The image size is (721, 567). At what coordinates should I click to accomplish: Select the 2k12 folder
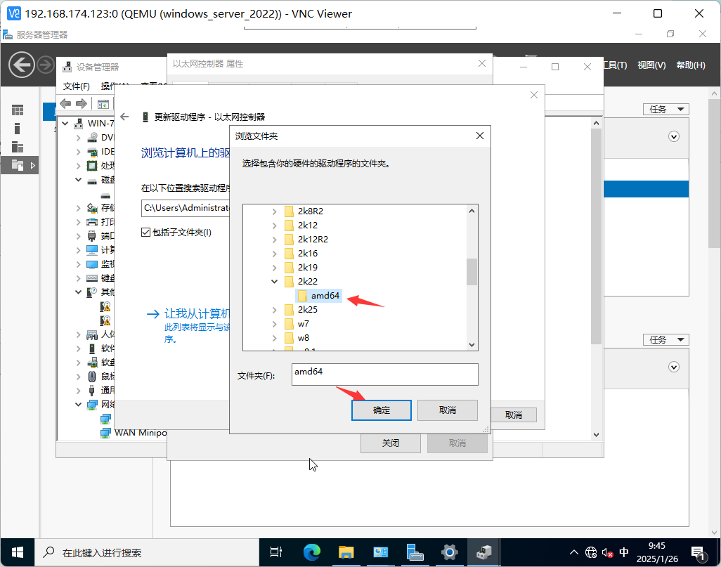pos(308,226)
